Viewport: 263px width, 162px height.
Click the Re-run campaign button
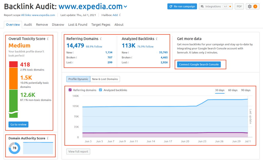click(182, 6)
